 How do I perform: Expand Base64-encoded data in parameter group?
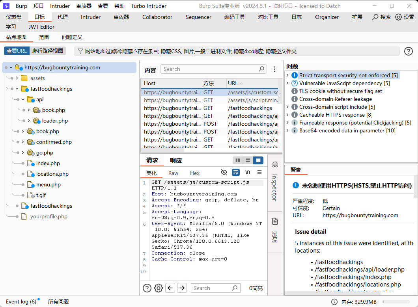coord(287,130)
